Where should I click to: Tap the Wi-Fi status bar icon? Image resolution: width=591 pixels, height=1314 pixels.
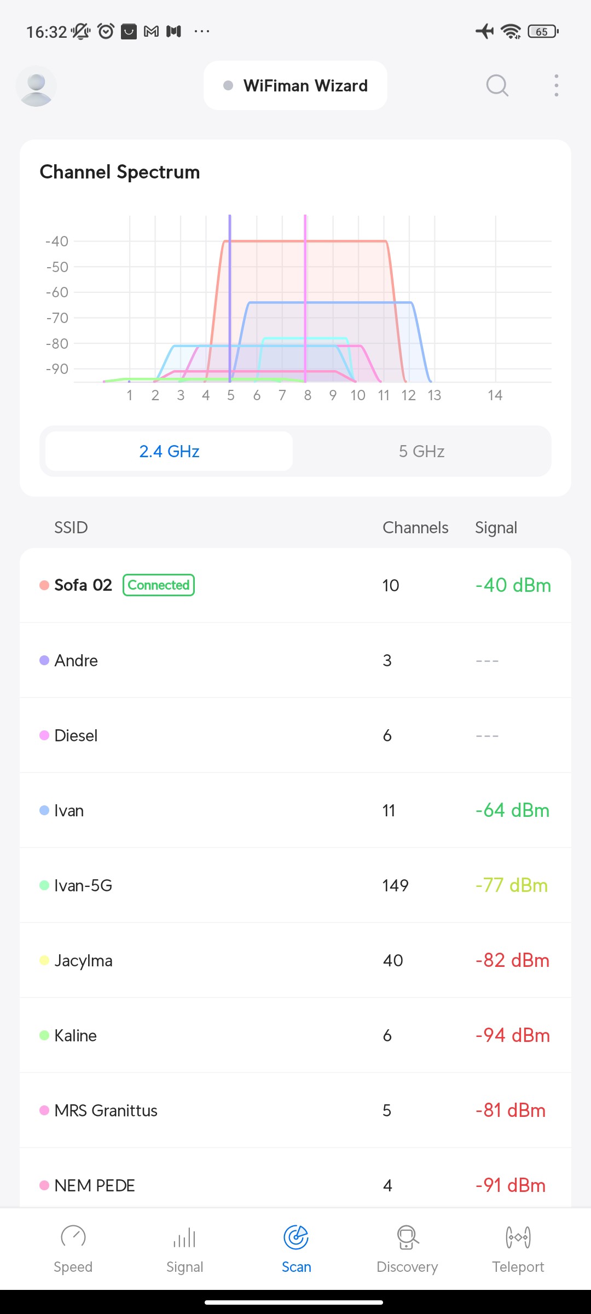tap(511, 31)
